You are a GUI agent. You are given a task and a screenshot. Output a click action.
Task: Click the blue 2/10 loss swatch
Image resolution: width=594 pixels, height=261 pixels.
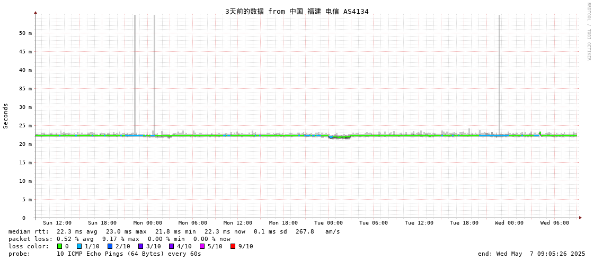tap(110, 246)
